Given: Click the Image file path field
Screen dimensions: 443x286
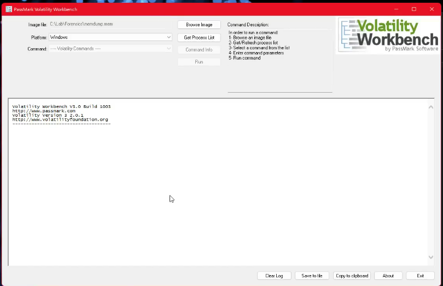Looking at the screenshot, I should tap(110, 24).
